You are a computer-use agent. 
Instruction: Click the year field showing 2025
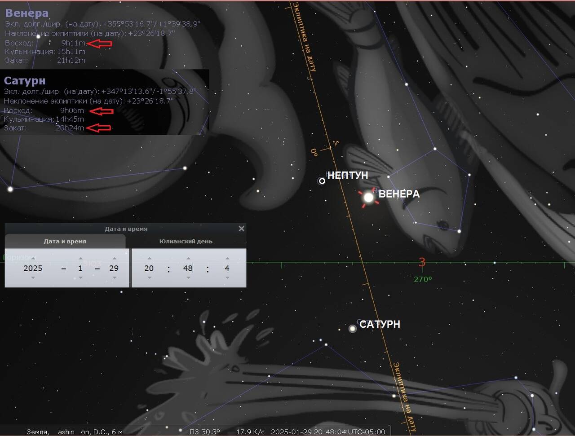33,268
